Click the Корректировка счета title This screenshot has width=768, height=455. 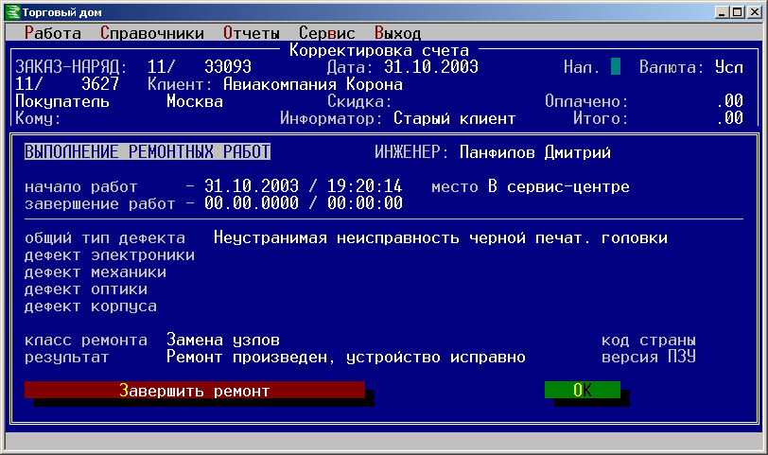[x=379, y=50]
